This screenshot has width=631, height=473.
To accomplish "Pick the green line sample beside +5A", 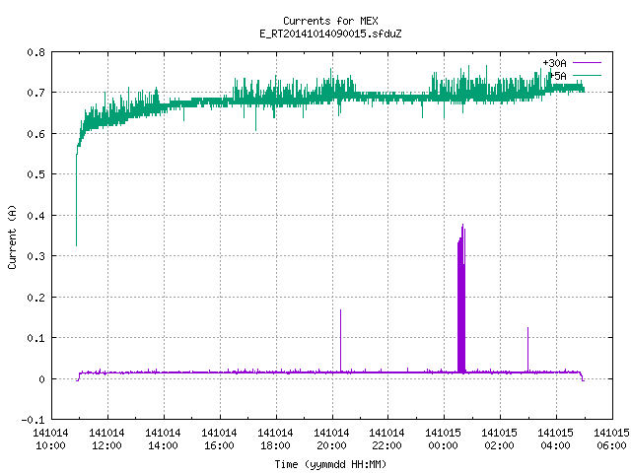I will [587, 75].
